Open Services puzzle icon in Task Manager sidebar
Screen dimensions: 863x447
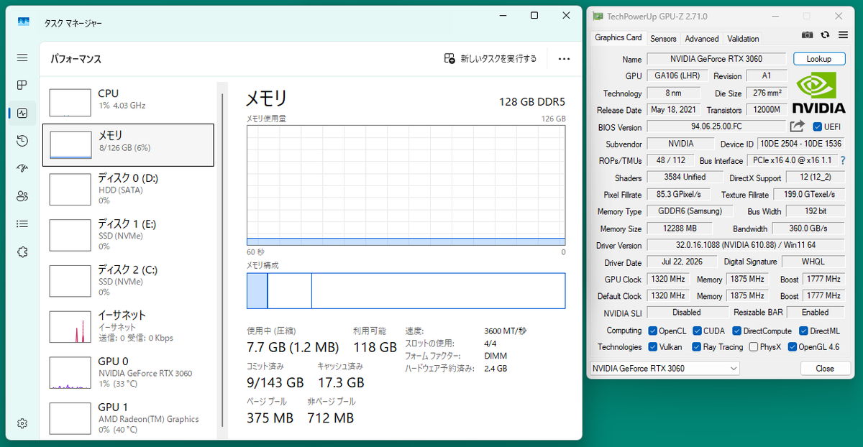tap(22, 252)
